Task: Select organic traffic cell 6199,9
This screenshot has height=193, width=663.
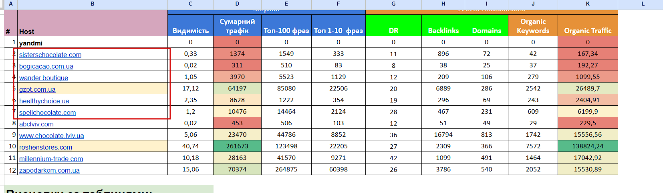Action: pos(588,111)
